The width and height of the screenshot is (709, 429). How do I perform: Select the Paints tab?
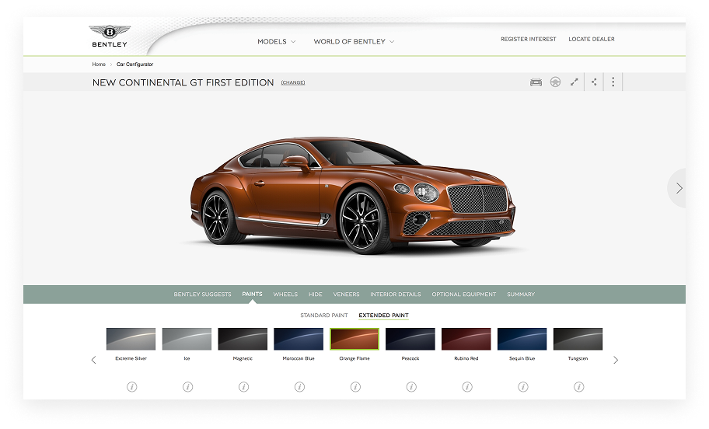(253, 295)
